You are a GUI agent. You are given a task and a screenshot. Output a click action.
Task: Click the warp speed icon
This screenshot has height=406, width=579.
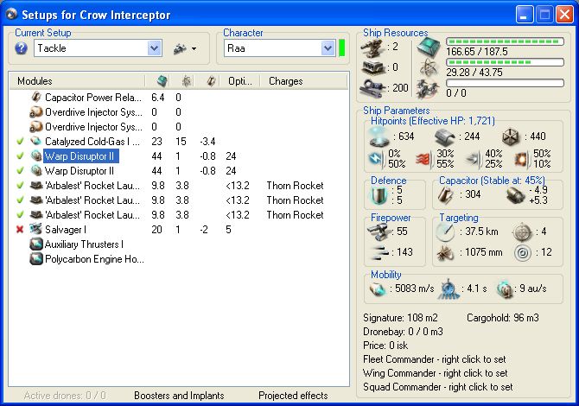point(505,289)
